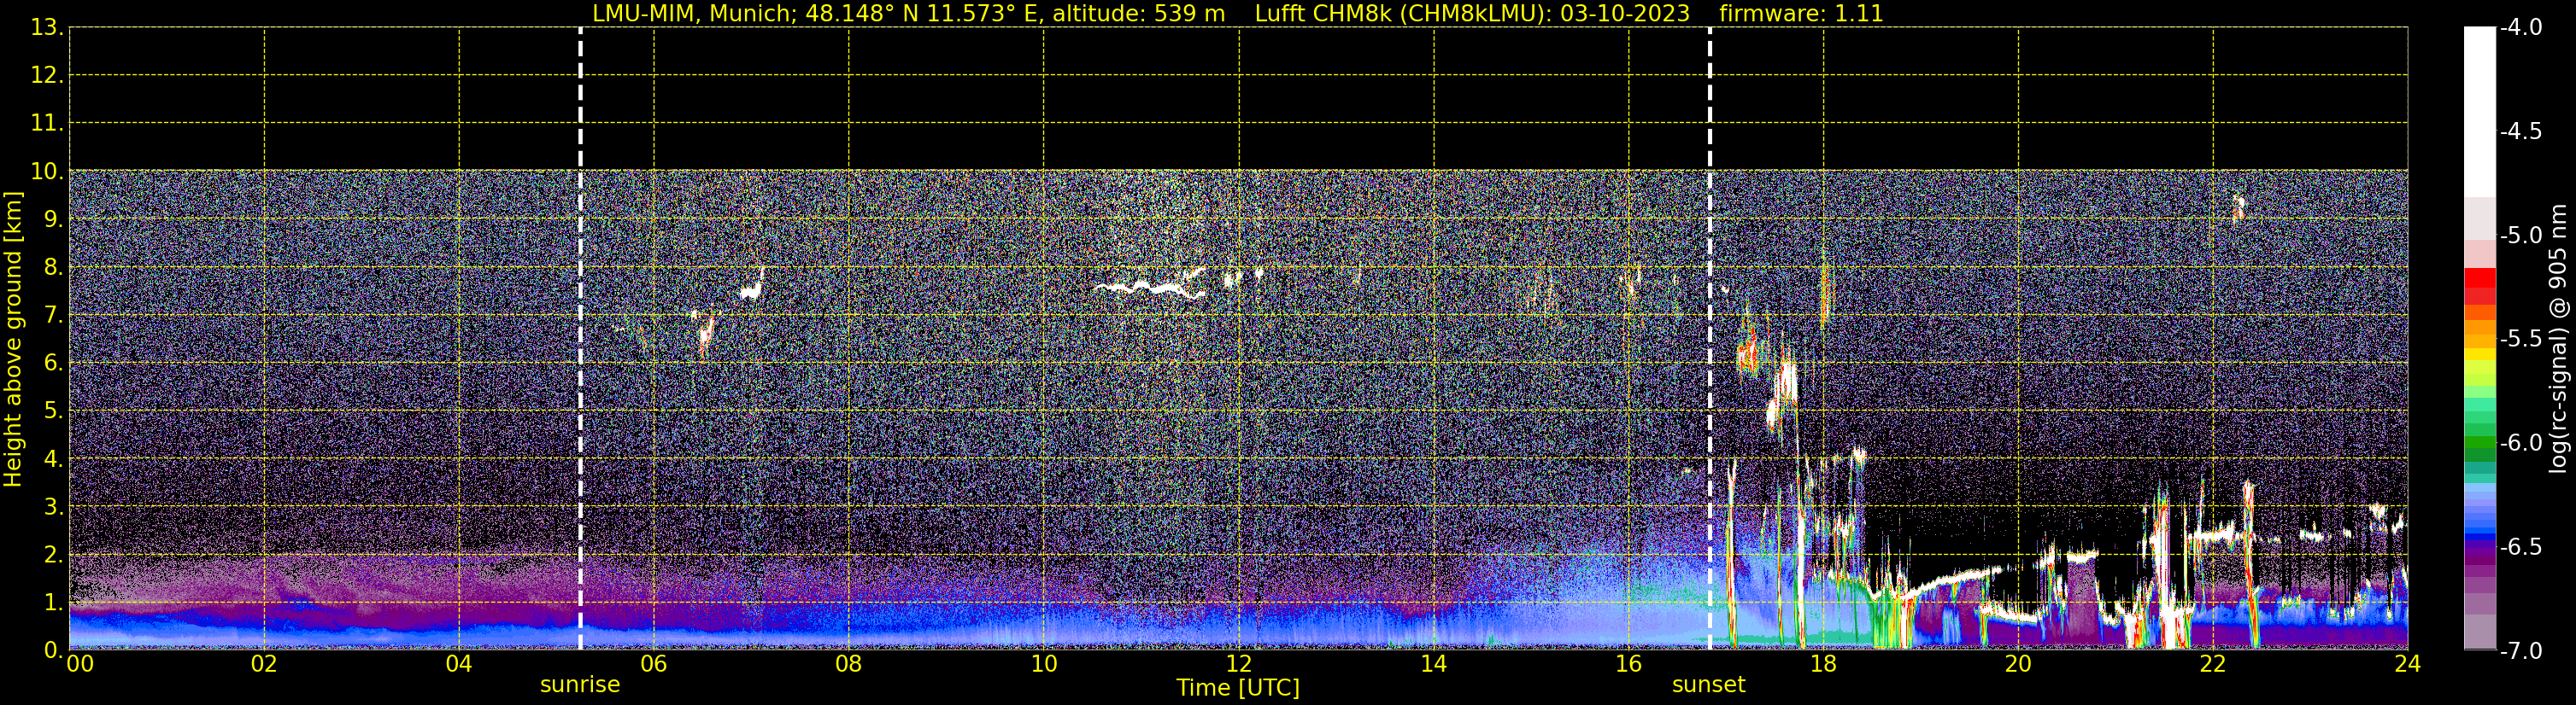The width and height of the screenshot is (2576, 705).
Task: Click the 22 tick label on time axis
Action: [2213, 664]
